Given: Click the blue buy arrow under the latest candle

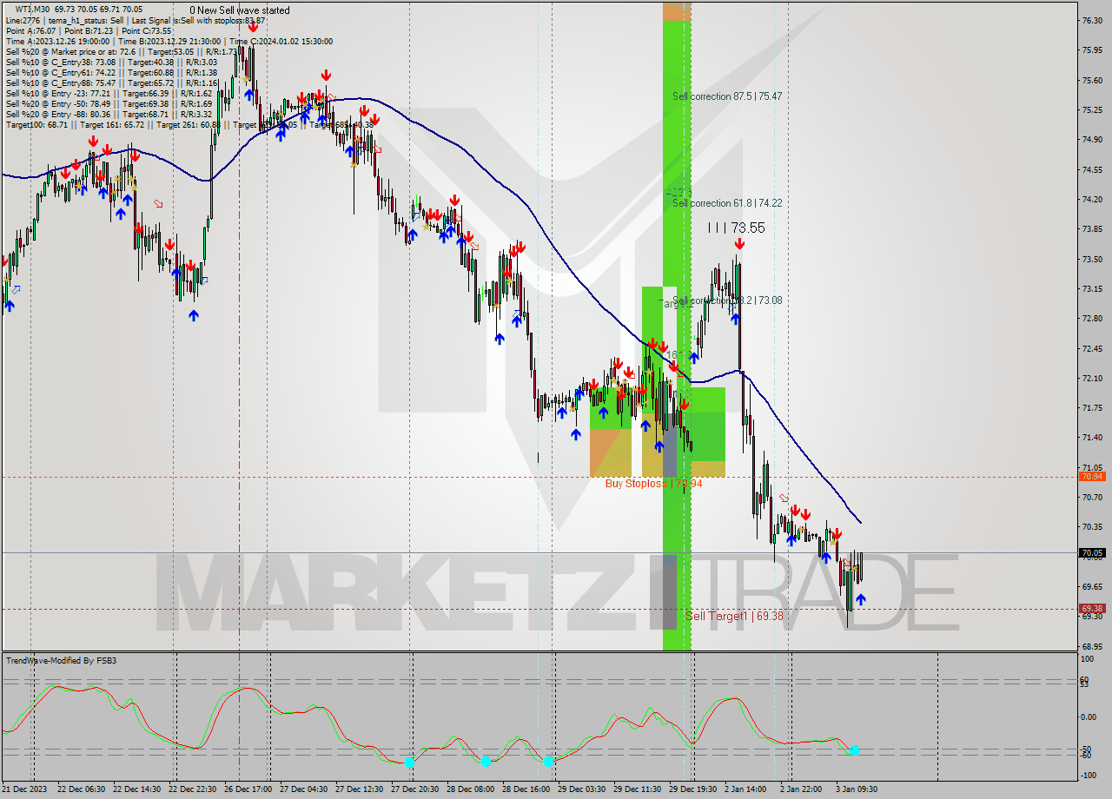Looking at the screenshot, I should click(860, 599).
